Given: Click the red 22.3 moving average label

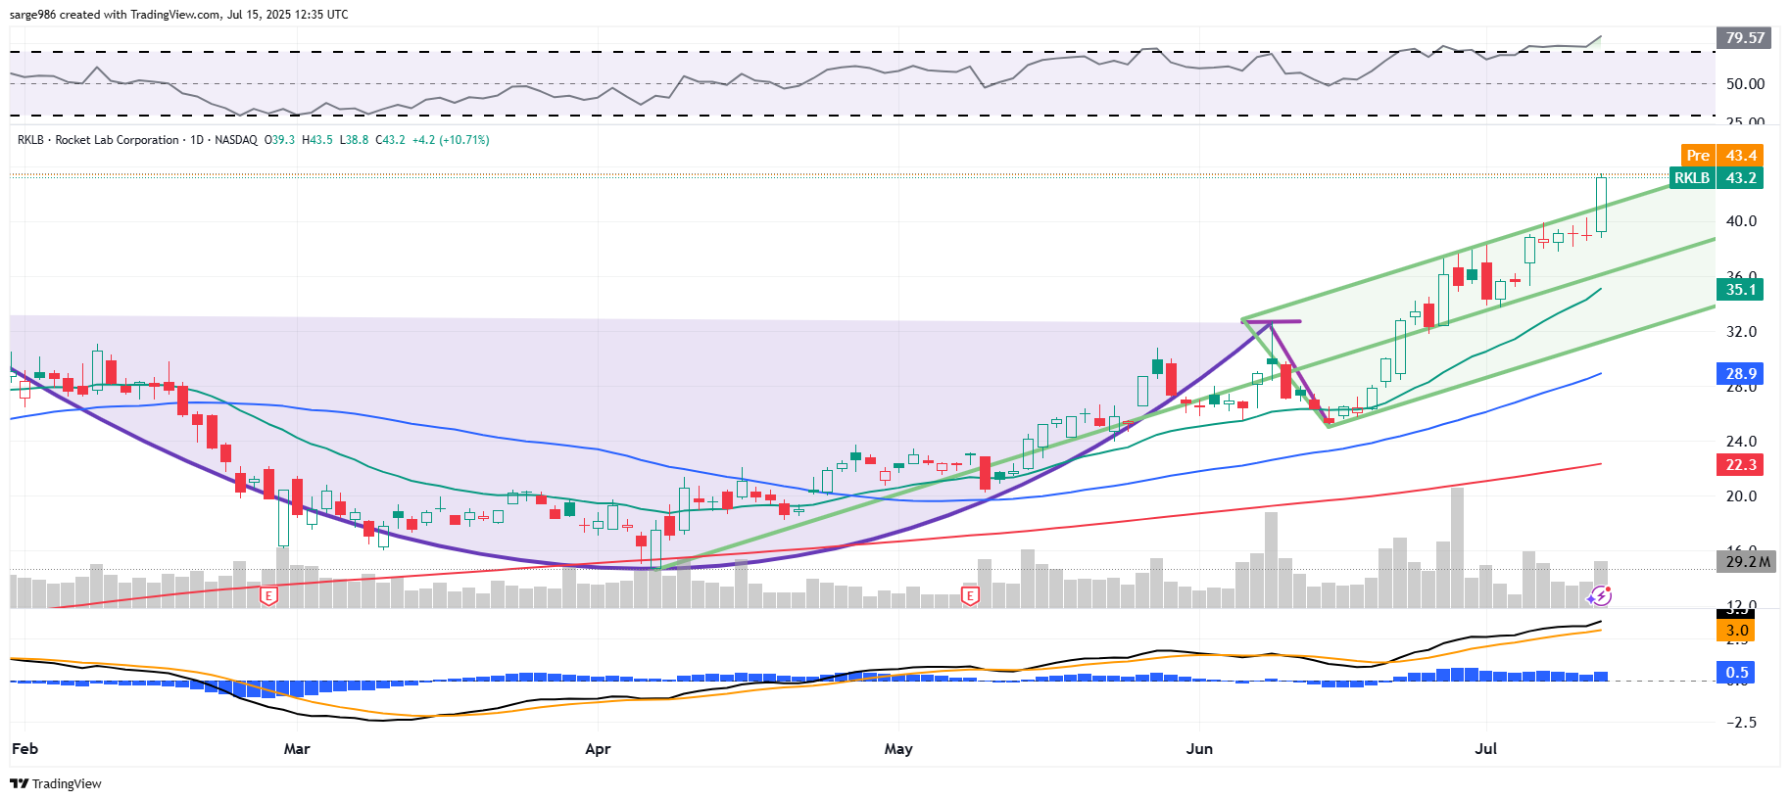Looking at the screenshot, I should pyautogui.click(x=1740, y=465).
